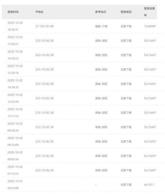The image size is (165, 194).
Task: Click 湖南-邵阳 in the 09:35:09 row
Action: click(101, 142)
